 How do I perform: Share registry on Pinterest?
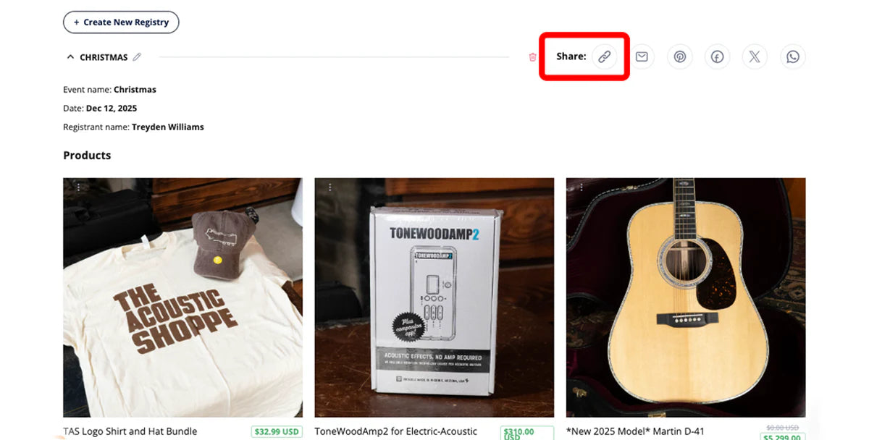[x=679, y=56]
